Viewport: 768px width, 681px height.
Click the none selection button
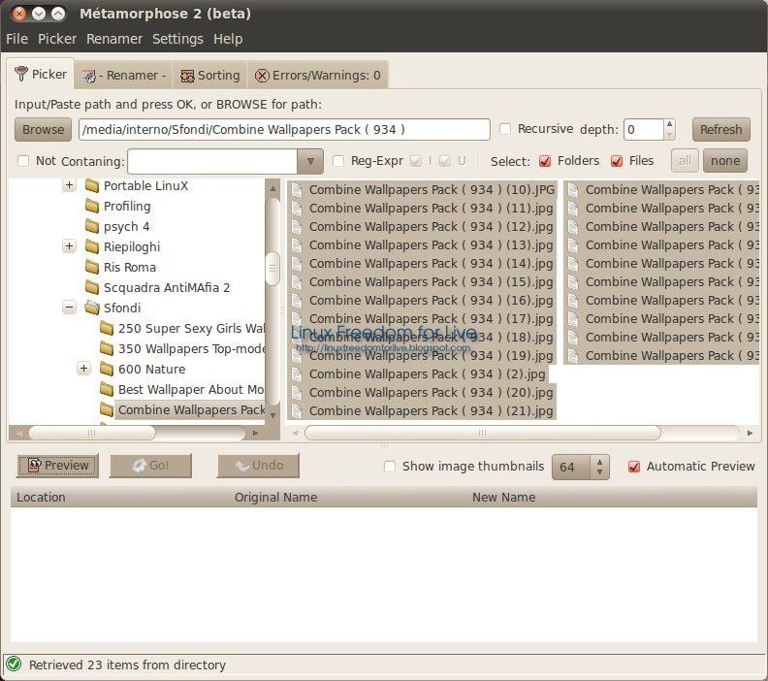tap(725, 161)
